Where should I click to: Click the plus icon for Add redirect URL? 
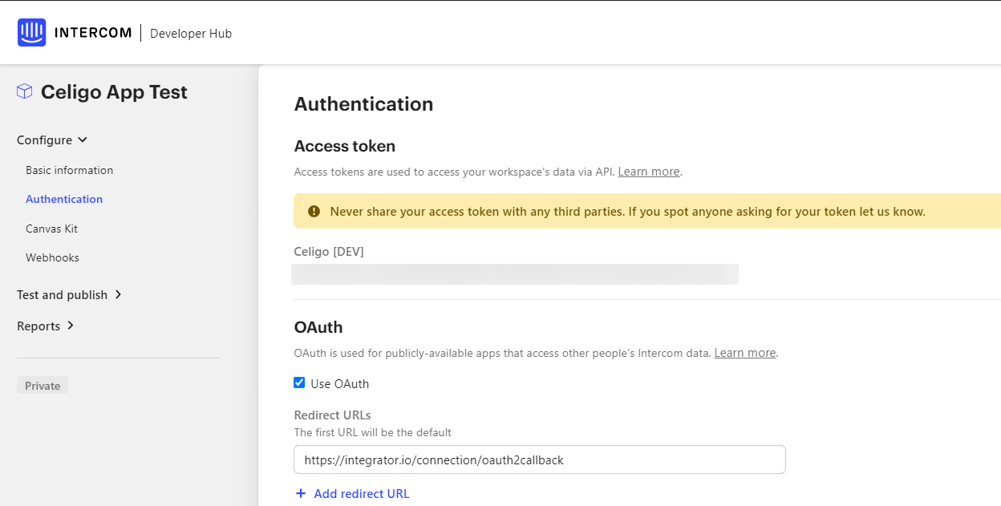tap(301, 493)
